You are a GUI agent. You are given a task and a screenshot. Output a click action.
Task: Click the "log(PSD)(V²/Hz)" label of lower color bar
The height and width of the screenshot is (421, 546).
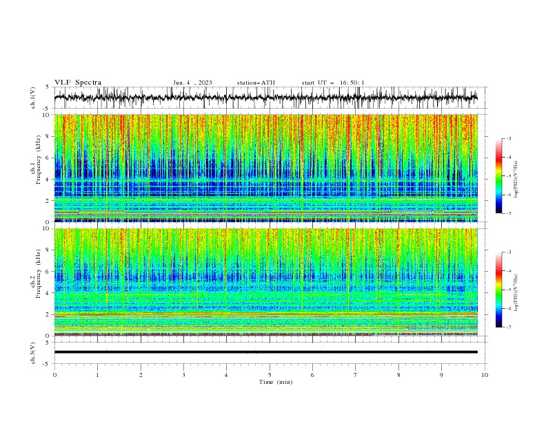pyautogui.click(x=516, y=293)
